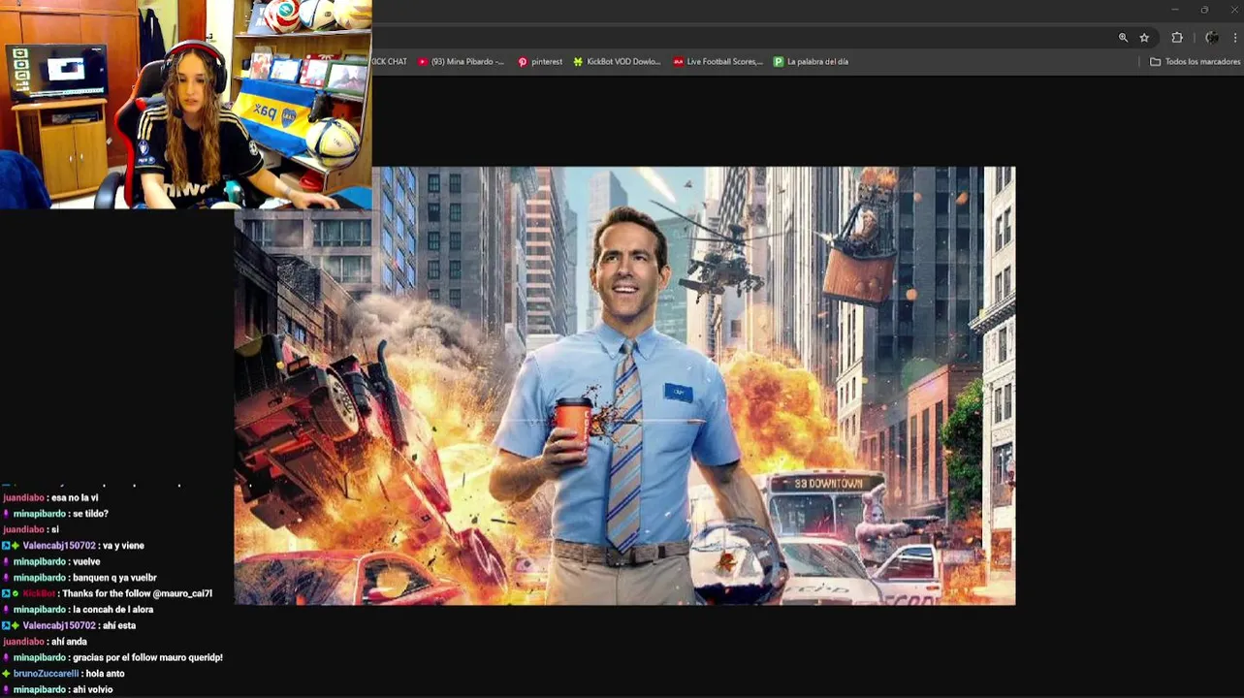
Task: Open the Mina Pibardo YouTube bookmark
Action: coord(462,61)
